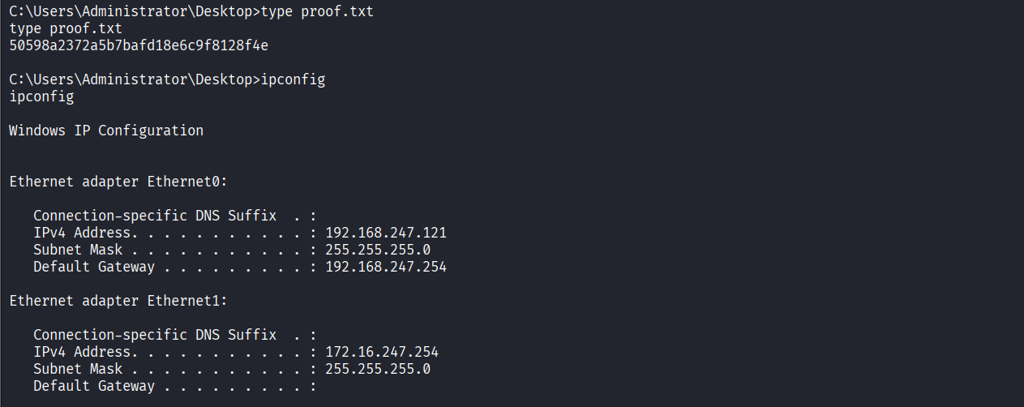Click the 'Ethernet adapter Ethernet1:' heading
1024x407 pixels.
pyautogui.click(x=118, y=301)
